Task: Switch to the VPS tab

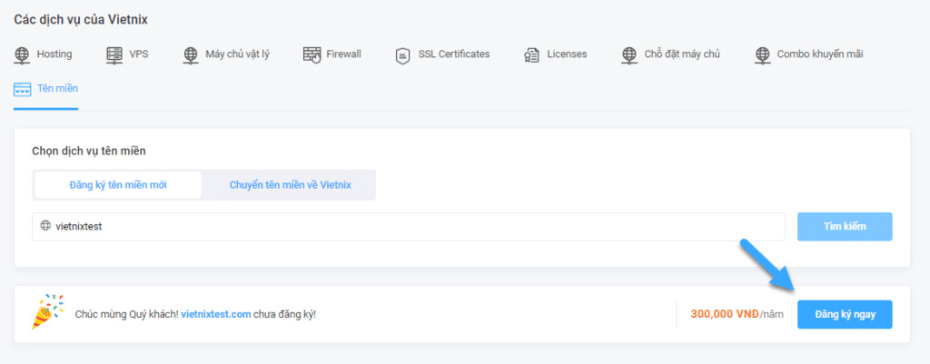Action: click(127, 54)
